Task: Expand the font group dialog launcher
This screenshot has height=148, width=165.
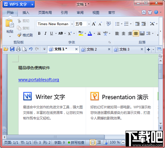Action: coord(109,42)
